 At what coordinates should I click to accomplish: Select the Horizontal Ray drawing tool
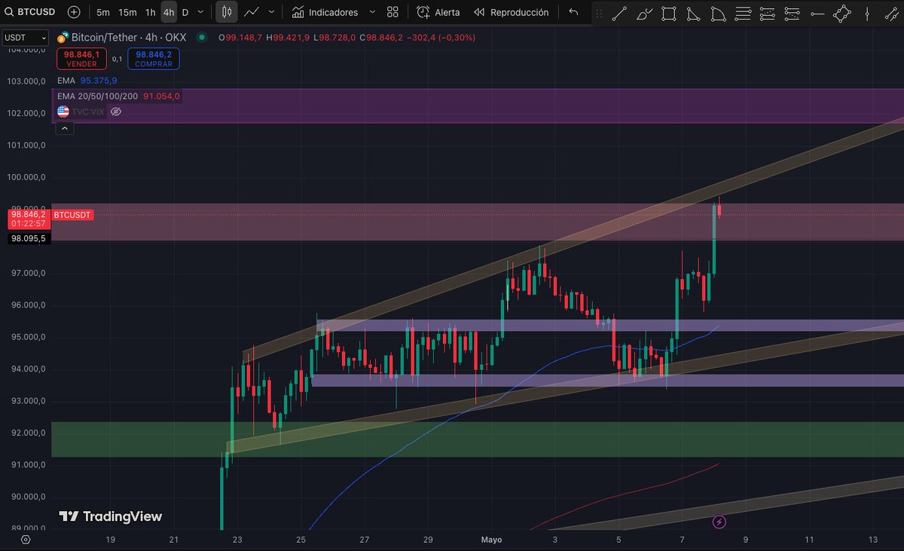click(817, 13)
